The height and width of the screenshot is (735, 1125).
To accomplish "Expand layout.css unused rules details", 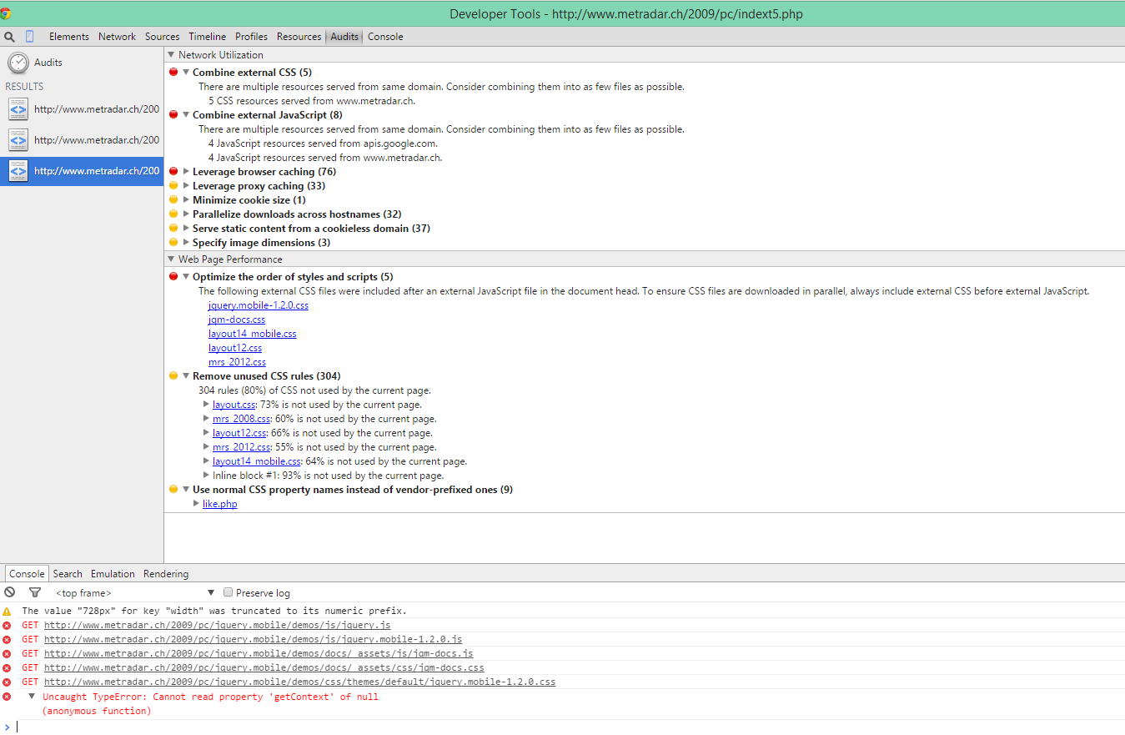I will click(207, 405).
